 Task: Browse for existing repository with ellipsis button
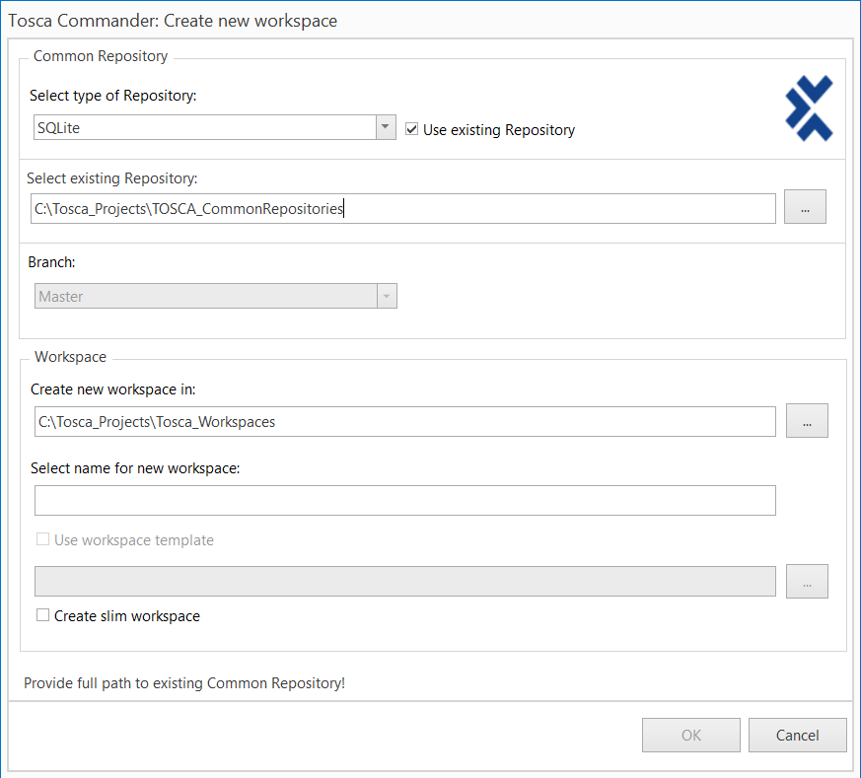click(x=805, y=207)
